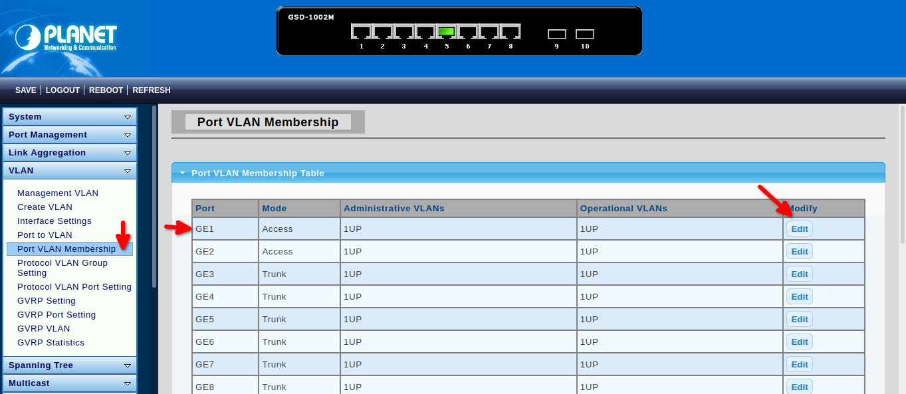Click port 5 green icon on switch
The width and height of the screenshot is (906, 394).
(447, 31)
